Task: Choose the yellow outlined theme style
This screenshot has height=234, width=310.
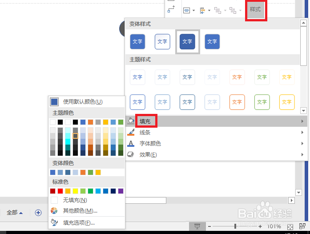Action: point(287,102)
